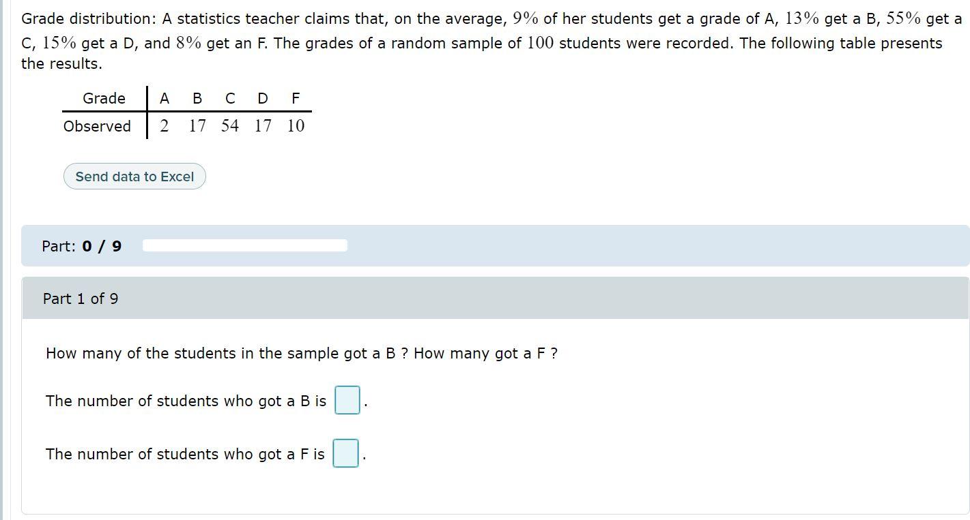The width and height of the screenshot is (970, 520).
Task: Click the input box for number of B students
Action: [347, 401]
